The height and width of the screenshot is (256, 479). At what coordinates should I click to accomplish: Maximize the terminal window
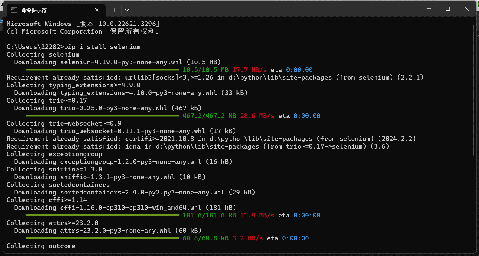(x=448, y=9)
